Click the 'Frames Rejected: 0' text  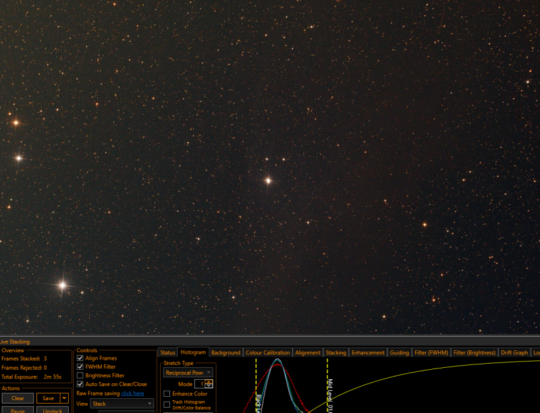24,368
